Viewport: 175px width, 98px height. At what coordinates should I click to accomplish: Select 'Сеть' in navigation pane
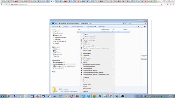tap(55, 72)
